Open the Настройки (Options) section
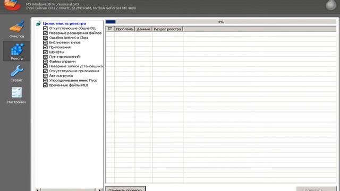This screenshot has height=191, width=340. (x=16, y=95)
